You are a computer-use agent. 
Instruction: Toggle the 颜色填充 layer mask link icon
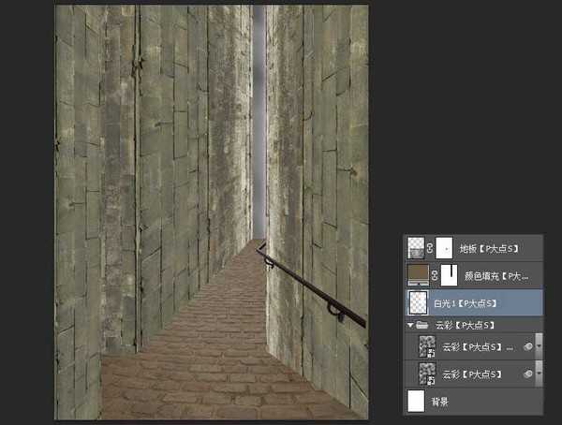coord(432,275)
